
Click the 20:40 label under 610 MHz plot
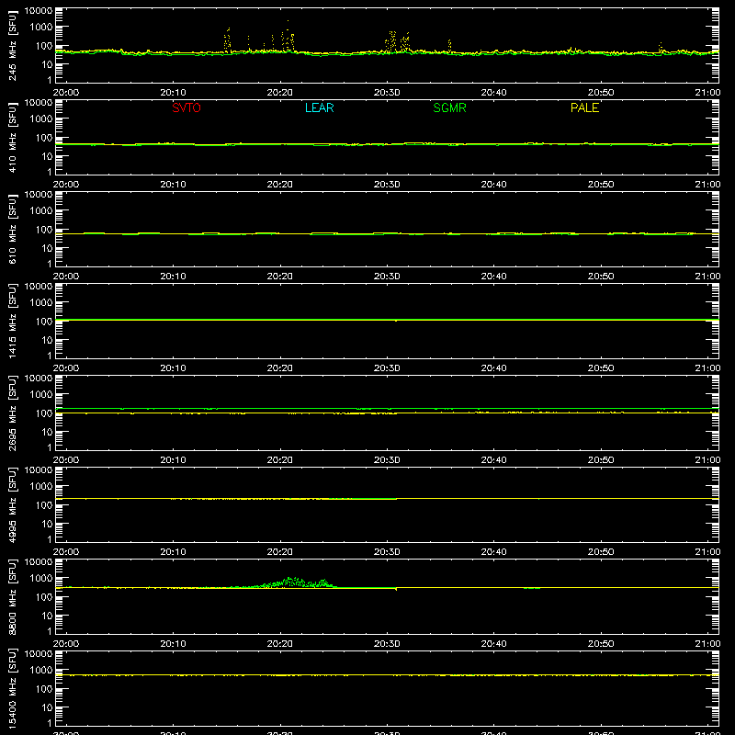(493, 277)
